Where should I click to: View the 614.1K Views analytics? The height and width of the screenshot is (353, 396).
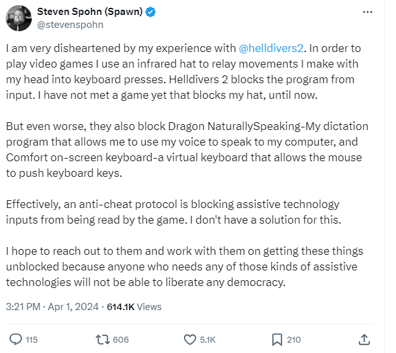[x=139, y=306]
